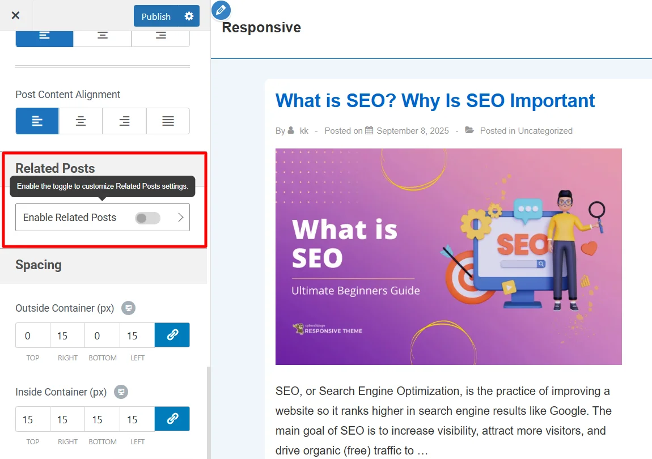
Task: Set Post Content Alignment to center
Action: point(81,121)
